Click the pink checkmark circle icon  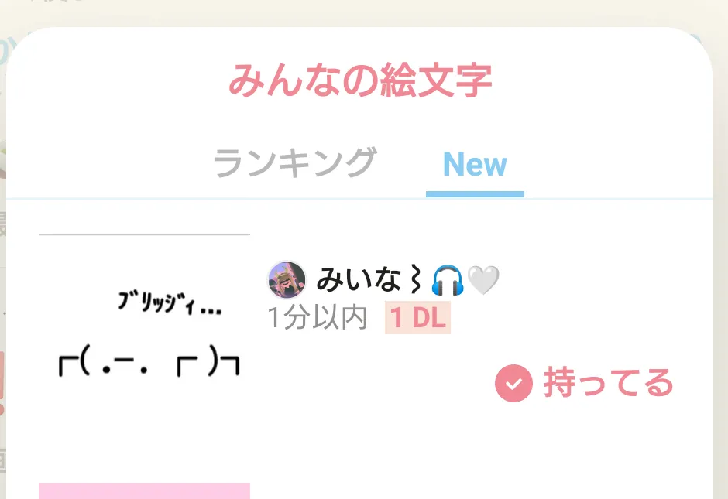coord(513,383)
